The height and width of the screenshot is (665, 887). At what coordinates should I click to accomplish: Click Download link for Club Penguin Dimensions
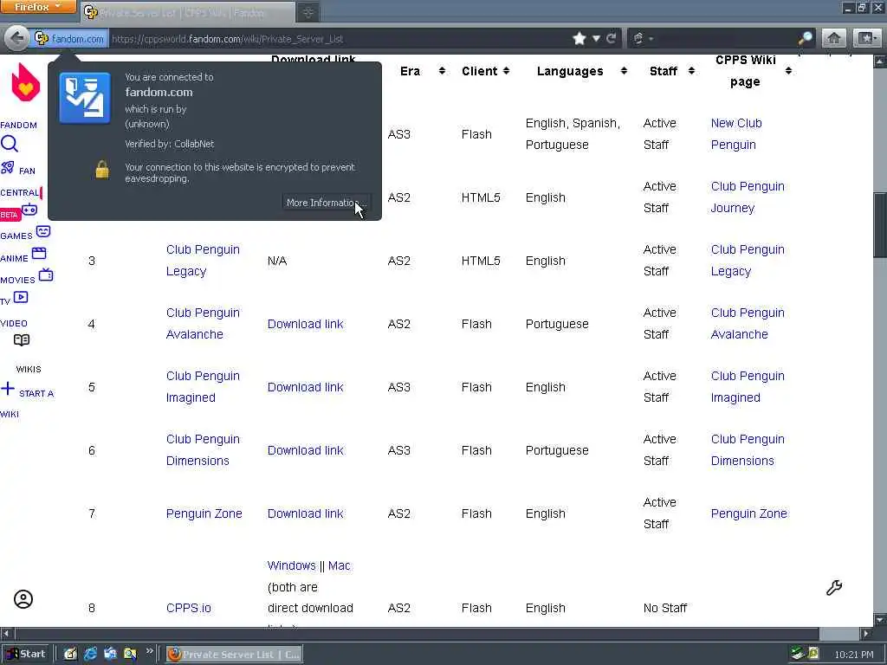tap(306, 450)
